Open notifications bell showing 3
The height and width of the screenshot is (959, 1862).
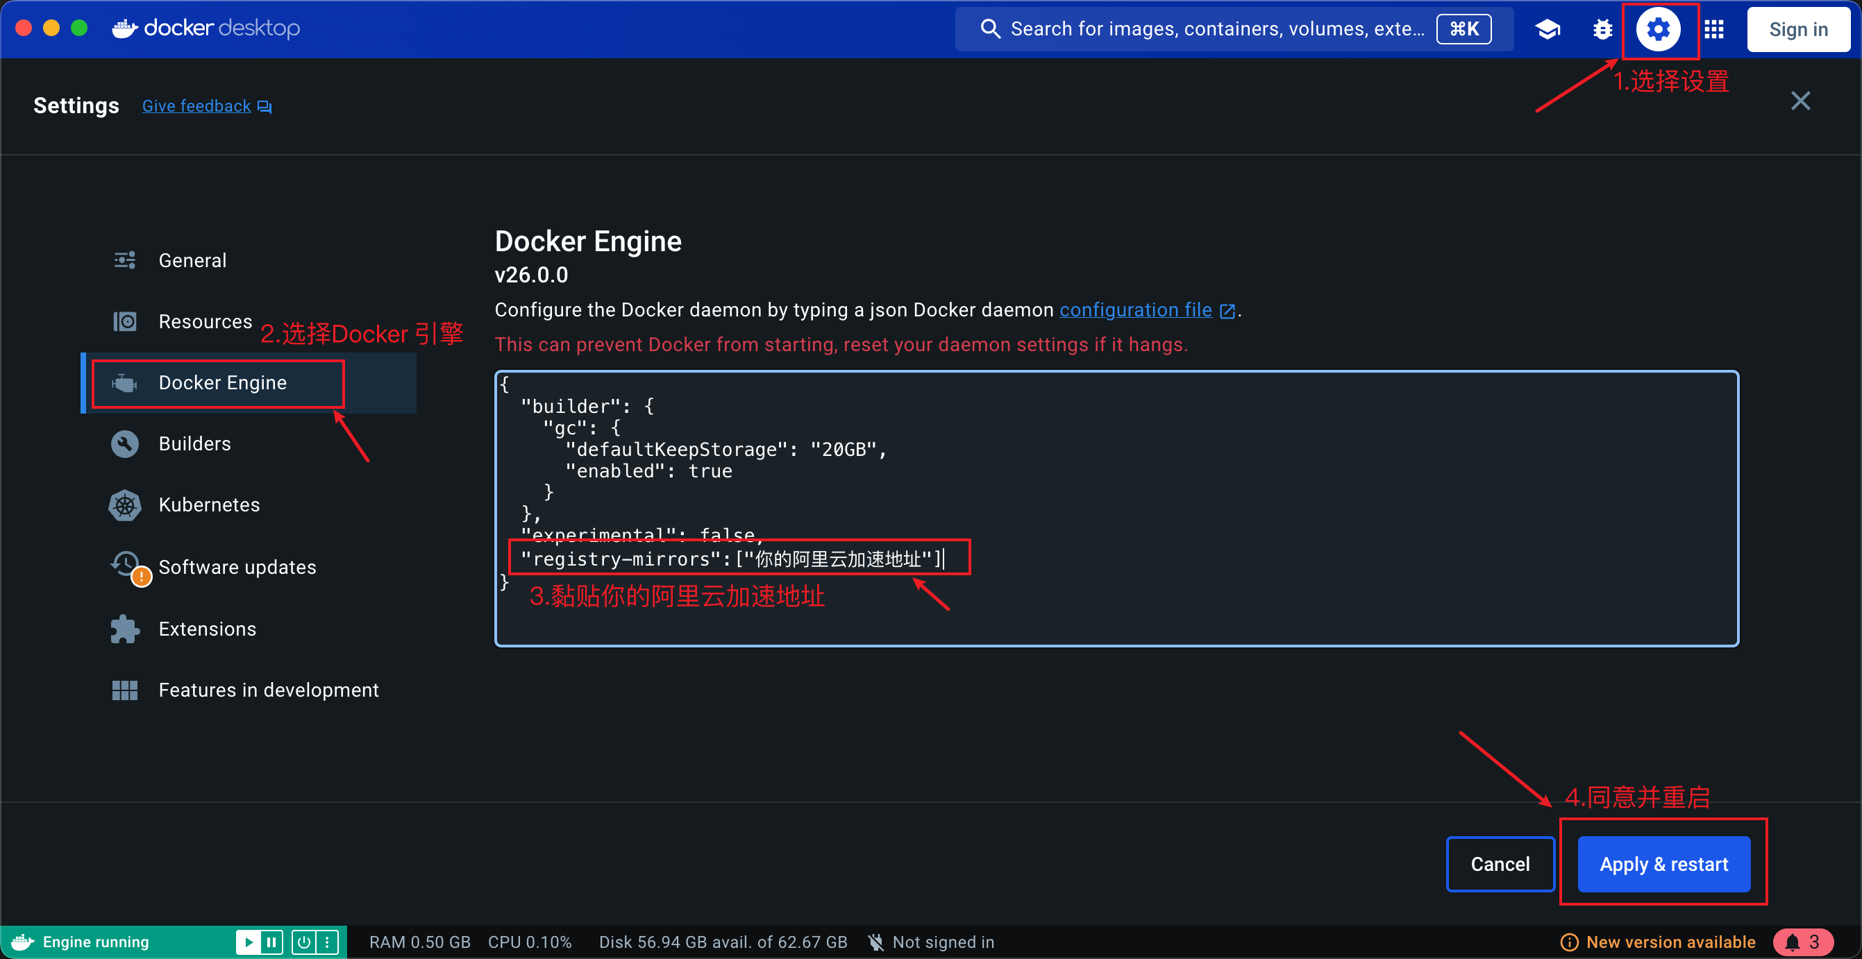click(1803, 942)
